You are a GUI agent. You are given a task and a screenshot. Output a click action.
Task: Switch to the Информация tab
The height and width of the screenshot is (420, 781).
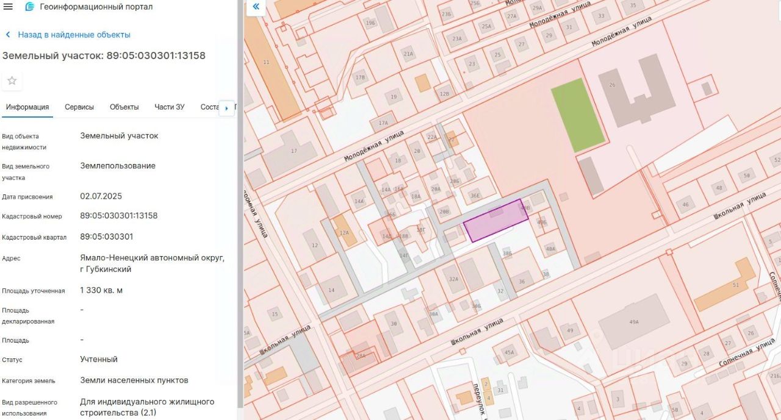(x=27, y=107)
